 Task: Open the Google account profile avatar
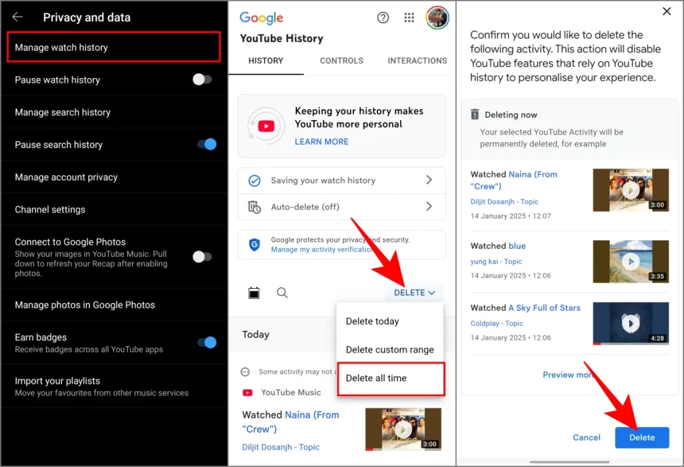click(437, 17)
